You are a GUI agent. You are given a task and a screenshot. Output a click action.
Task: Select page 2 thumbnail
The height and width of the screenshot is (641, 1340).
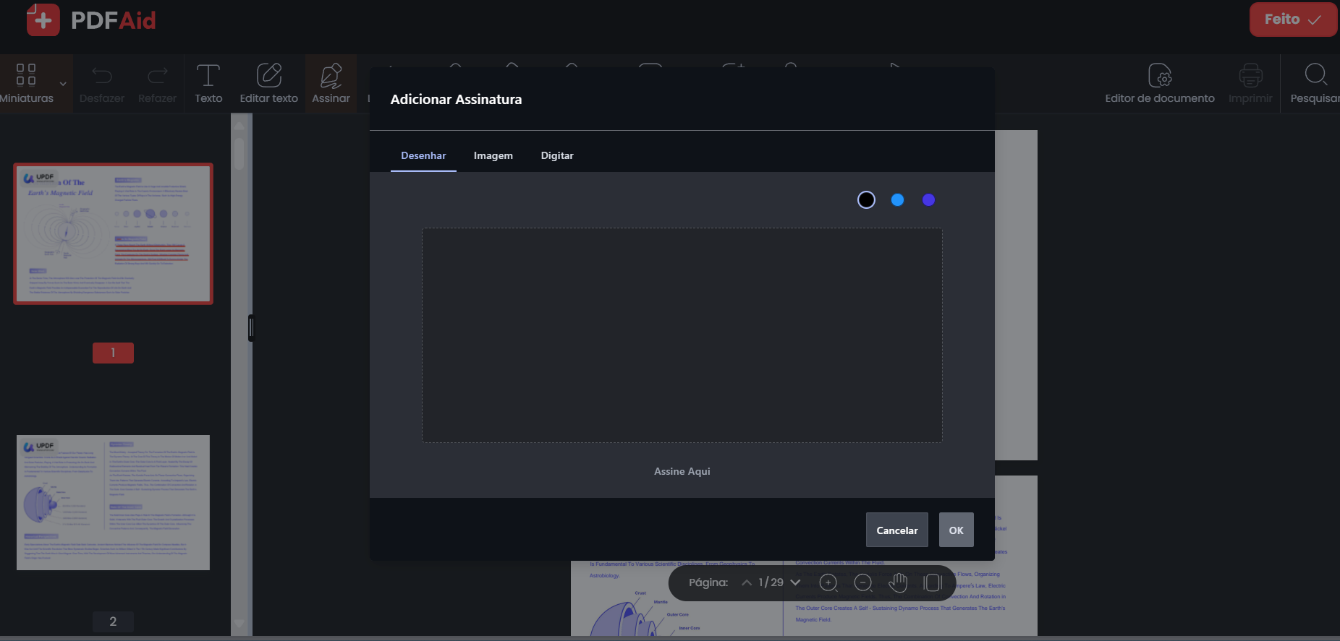[x=113, y=502]
